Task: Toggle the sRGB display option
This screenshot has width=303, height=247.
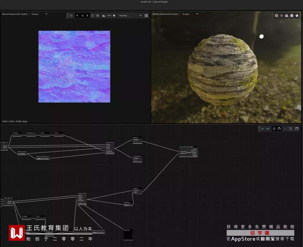Action: (109, 16)
